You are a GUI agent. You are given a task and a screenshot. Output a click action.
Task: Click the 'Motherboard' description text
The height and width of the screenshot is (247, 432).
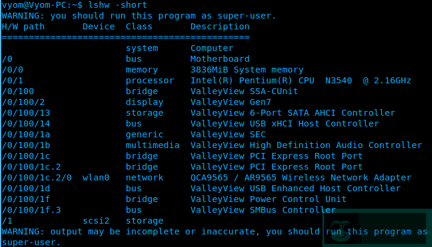pos(220,59)
